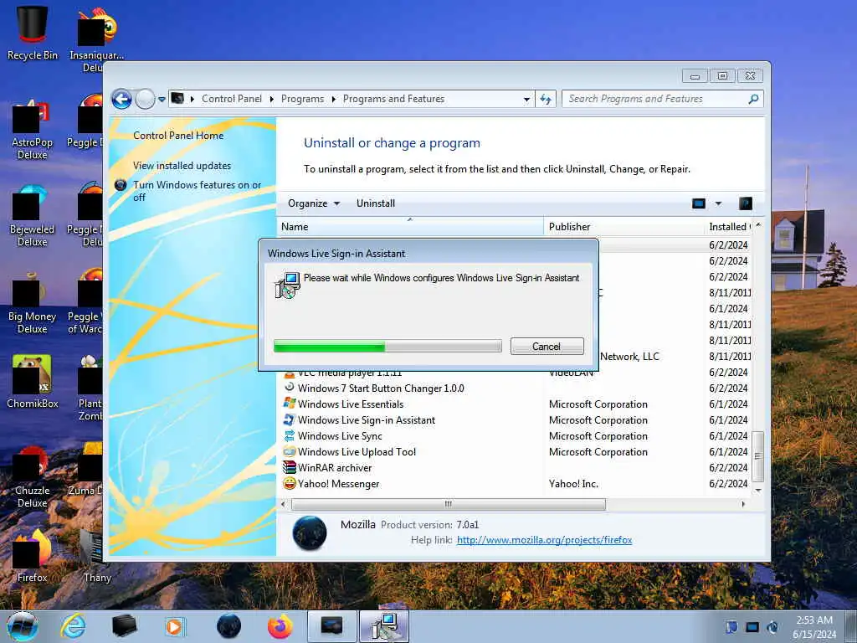Open the ChomikBox desktop icon
This screenshot has height=643, width=857.
pyautogui.click(x=33, y=382)
